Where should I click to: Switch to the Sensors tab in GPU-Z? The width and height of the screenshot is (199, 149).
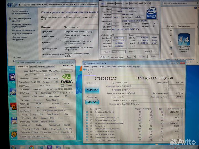coord(33,67)
